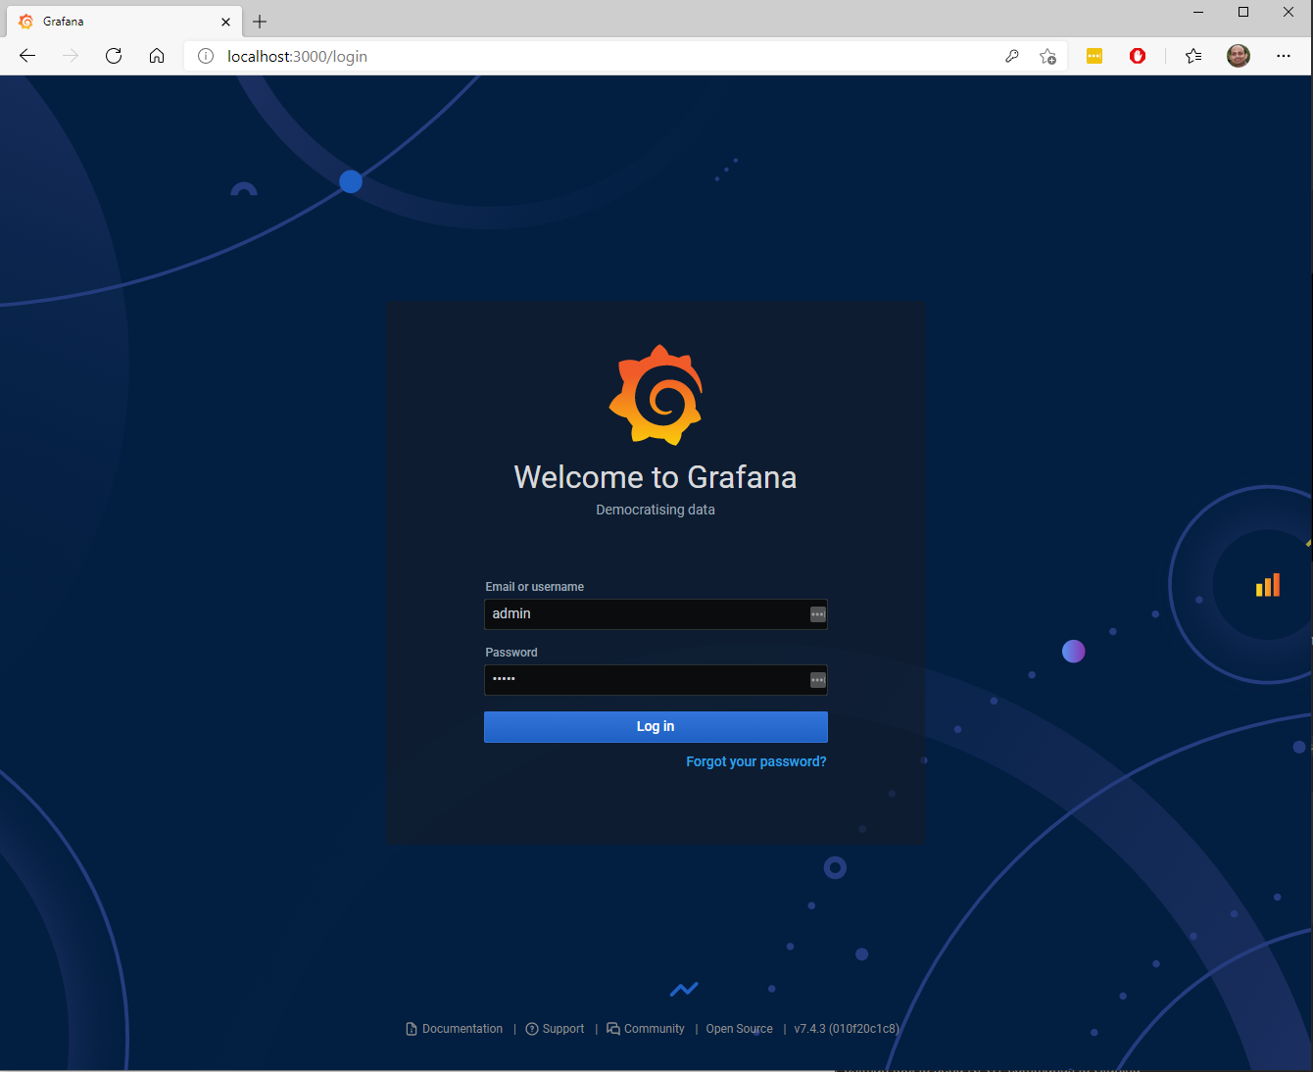
Task: Open Forgot your password link
Action: click(x=755, y=761)
